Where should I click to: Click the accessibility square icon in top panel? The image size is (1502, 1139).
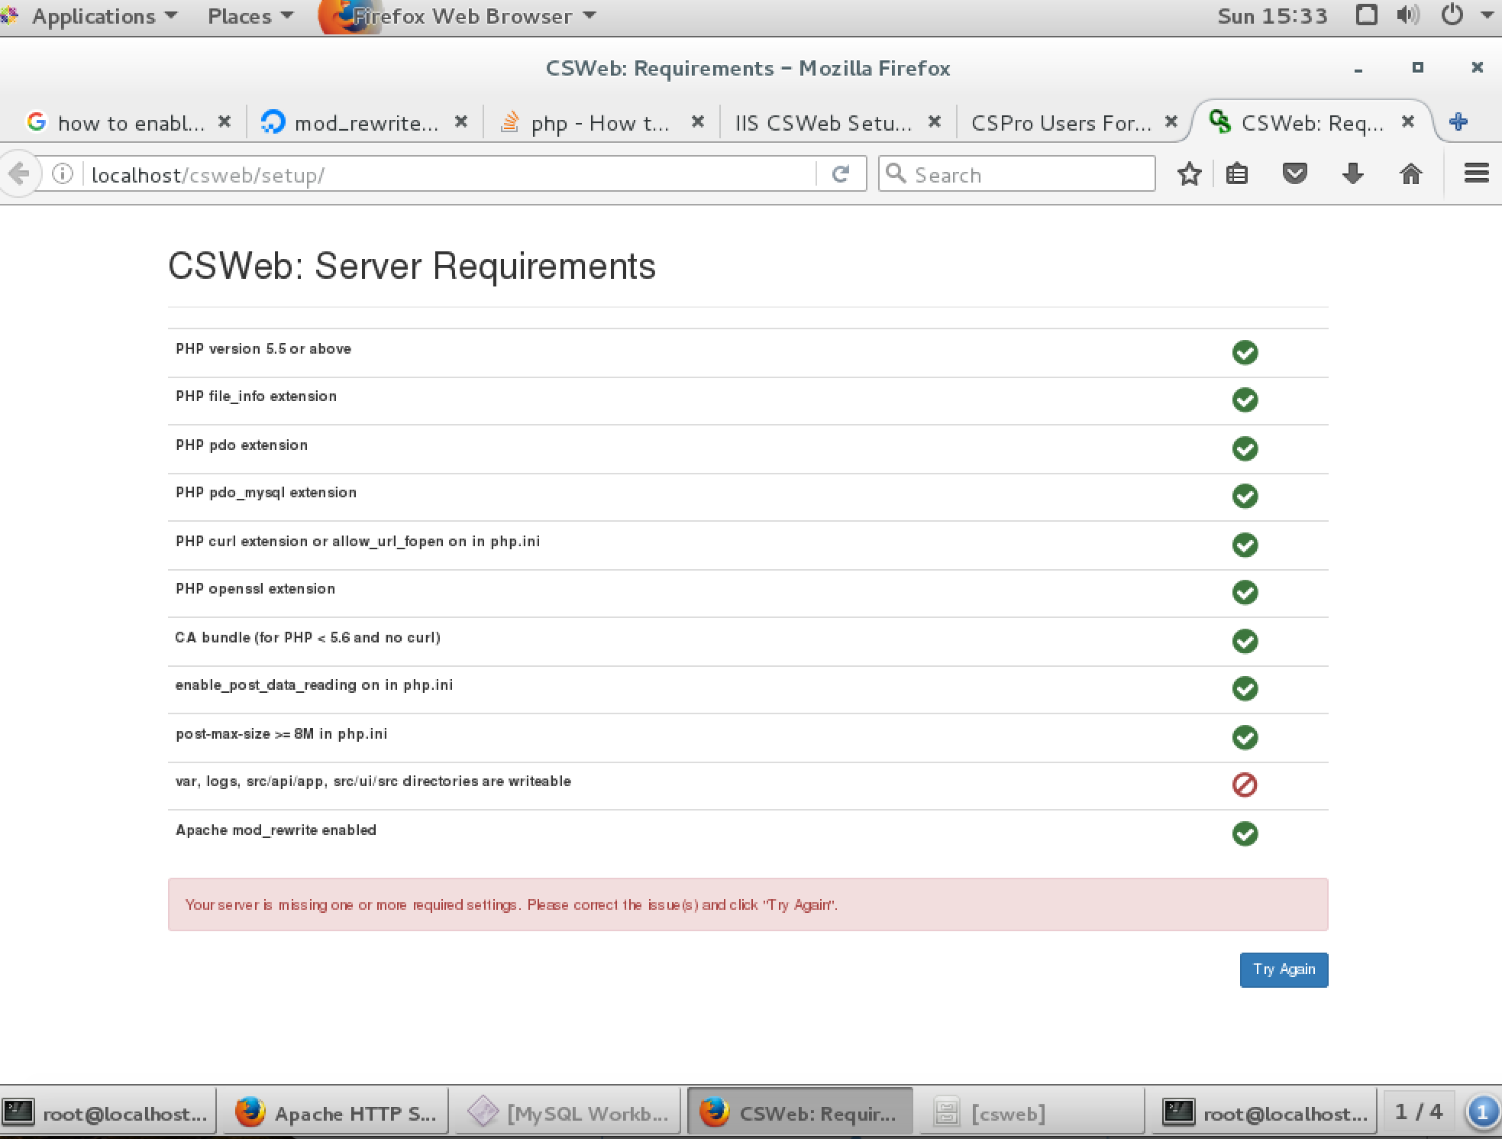point(1366,15)
